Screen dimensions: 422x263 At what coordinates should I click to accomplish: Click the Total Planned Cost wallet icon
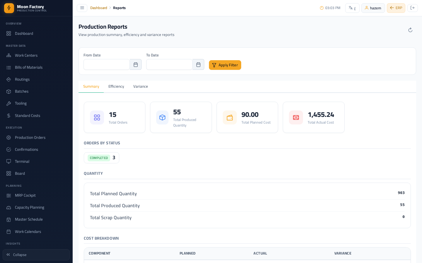point(230,117)
